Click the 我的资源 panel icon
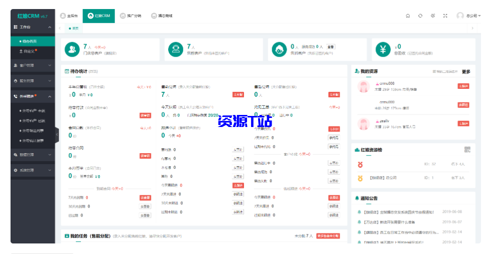 click(x=357, y=71)
